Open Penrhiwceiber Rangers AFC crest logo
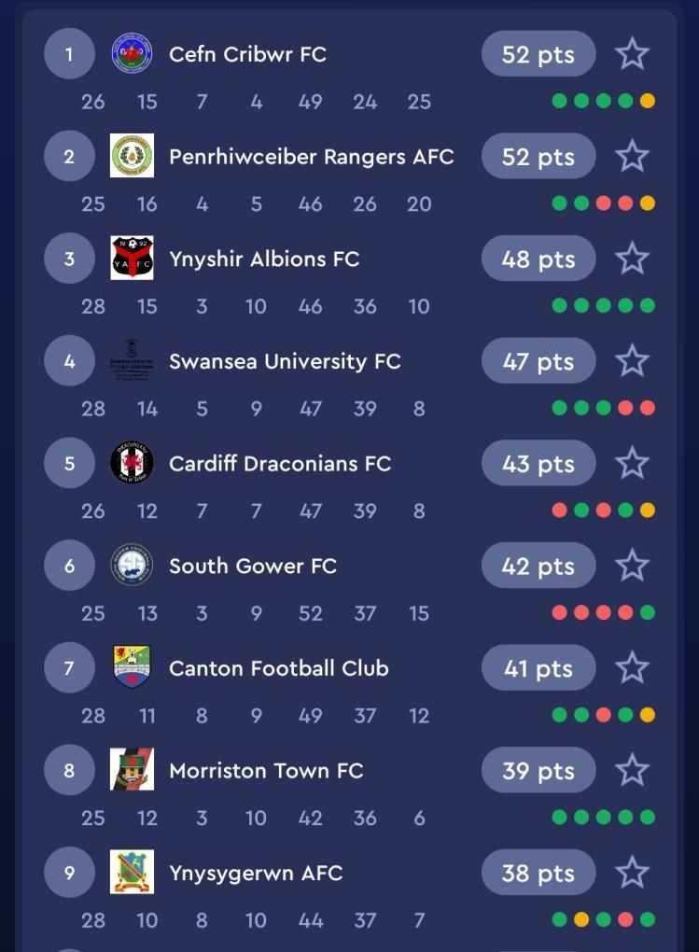 pyautogui.click(x=132, y=156)
